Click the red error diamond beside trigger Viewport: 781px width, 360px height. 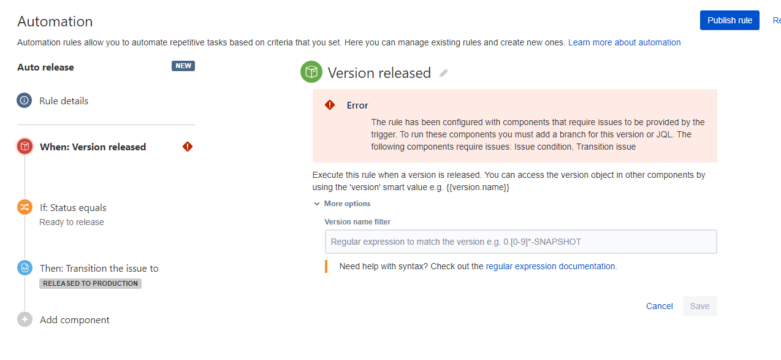pos(188,147)
